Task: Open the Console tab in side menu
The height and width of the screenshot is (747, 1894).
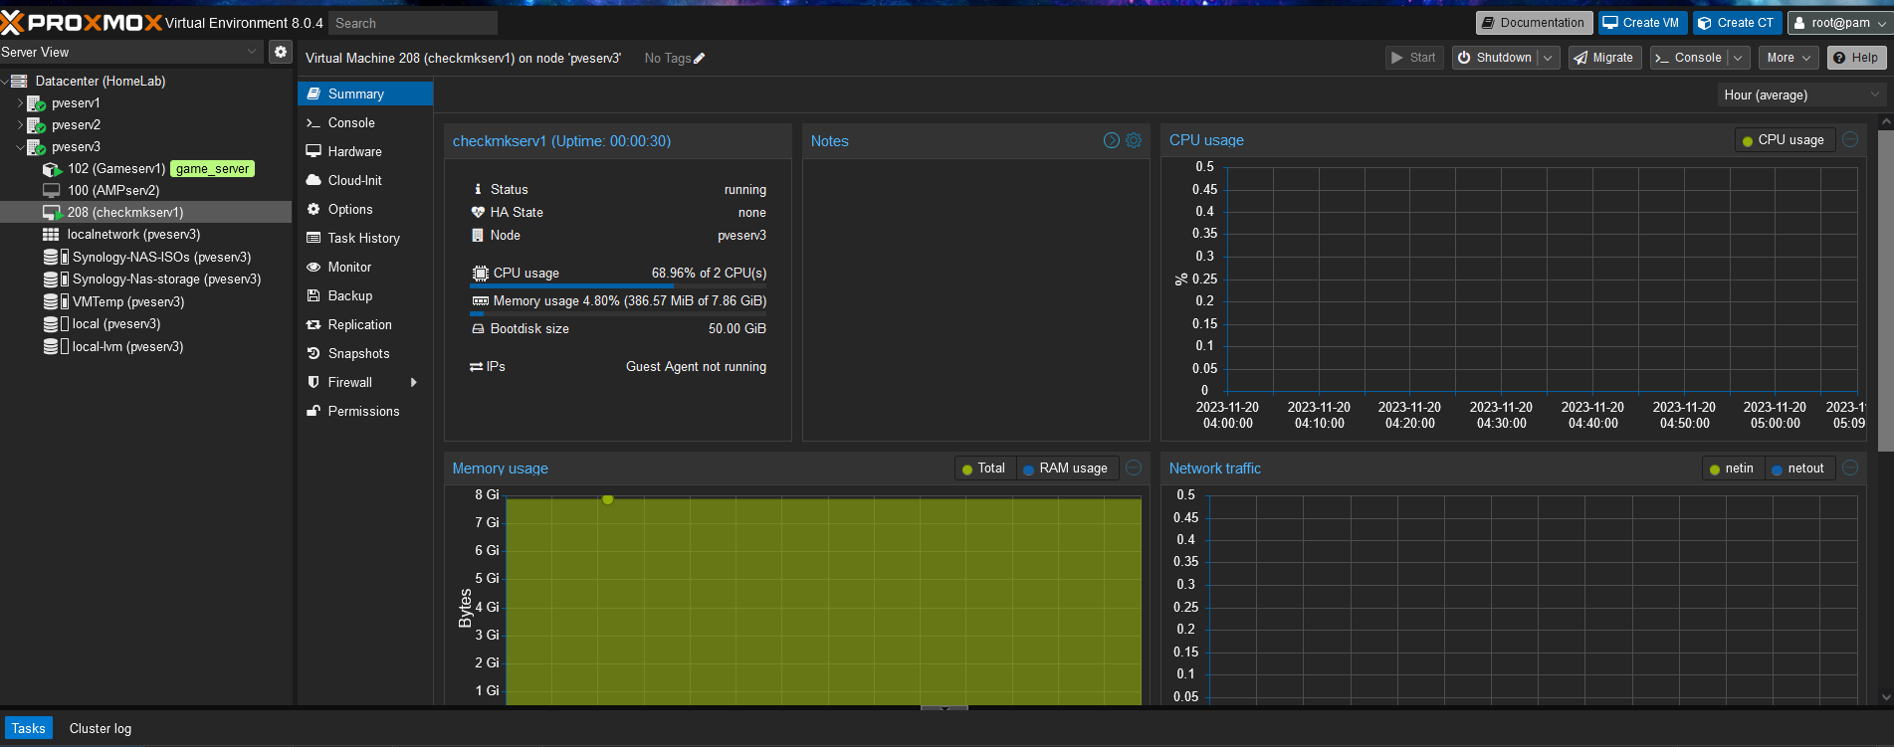Action: pyautogui.click(x=365, y=122)
